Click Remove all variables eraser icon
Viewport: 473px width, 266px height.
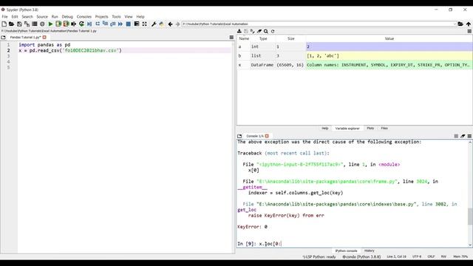coord(259,31)
